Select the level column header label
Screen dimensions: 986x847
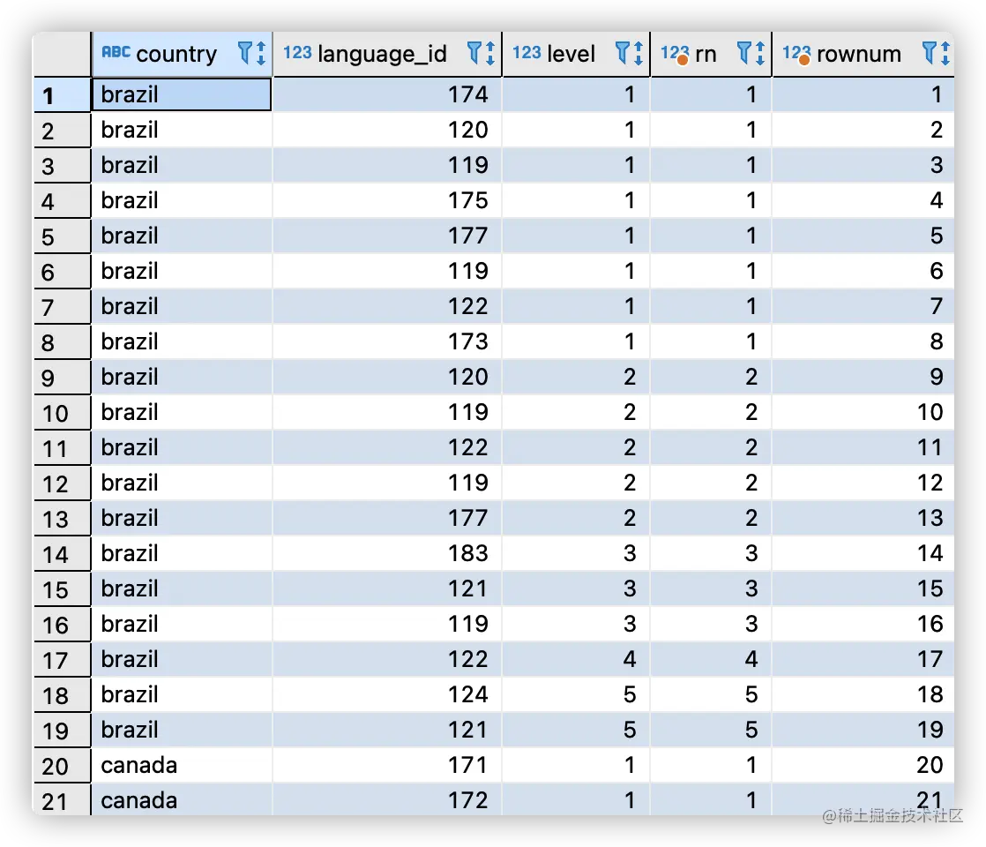coord(571,54)
